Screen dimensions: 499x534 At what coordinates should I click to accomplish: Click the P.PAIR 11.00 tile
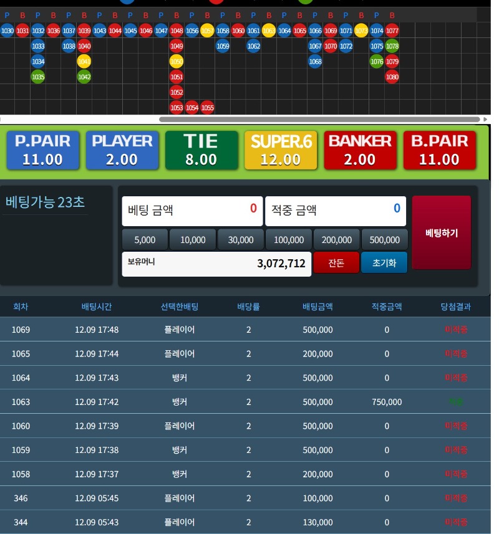[x=42, y=150]
